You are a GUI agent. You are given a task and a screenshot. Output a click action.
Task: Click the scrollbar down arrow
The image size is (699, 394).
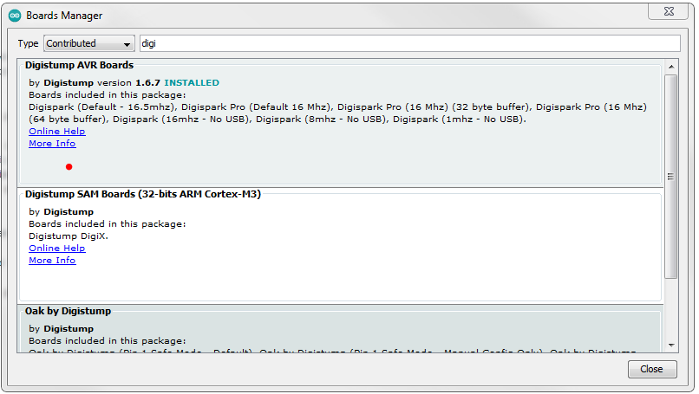(670, 345)
